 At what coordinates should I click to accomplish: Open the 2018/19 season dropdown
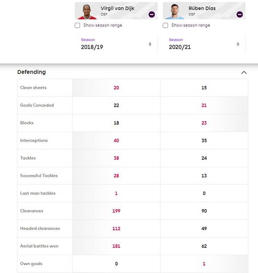pos(116,44)
